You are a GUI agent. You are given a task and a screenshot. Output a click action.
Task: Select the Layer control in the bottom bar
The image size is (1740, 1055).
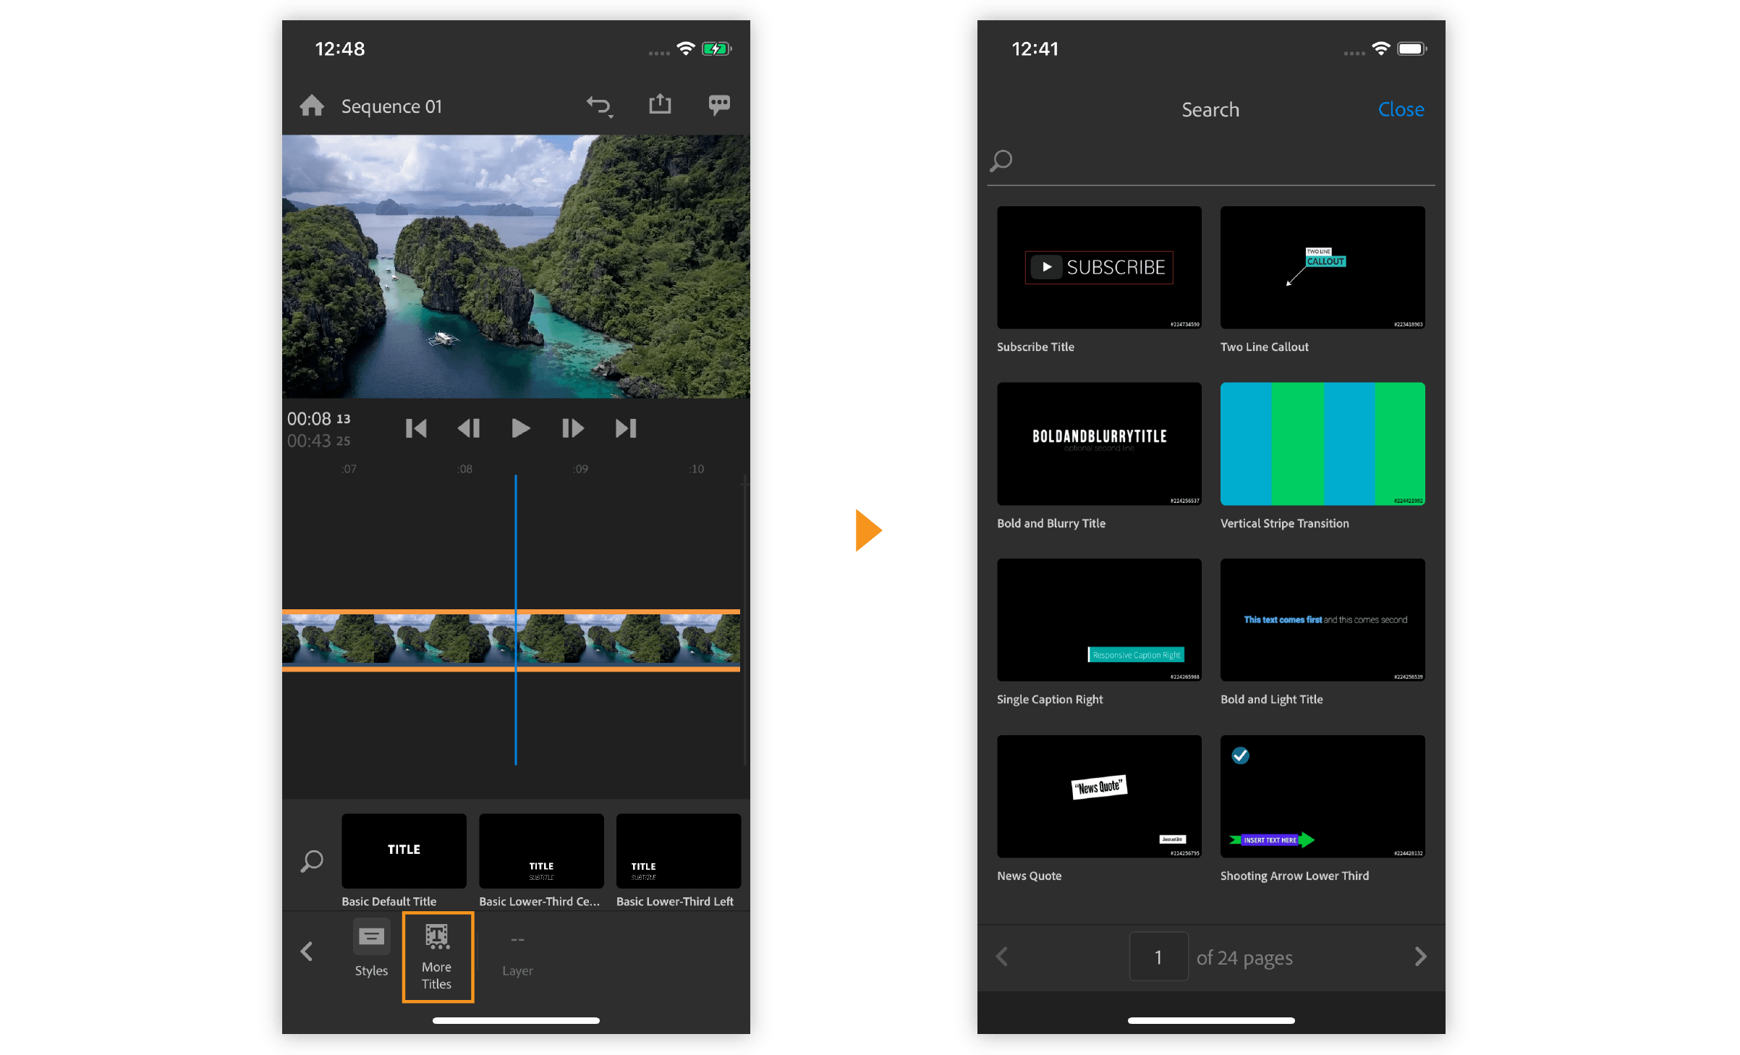point(517,954)
